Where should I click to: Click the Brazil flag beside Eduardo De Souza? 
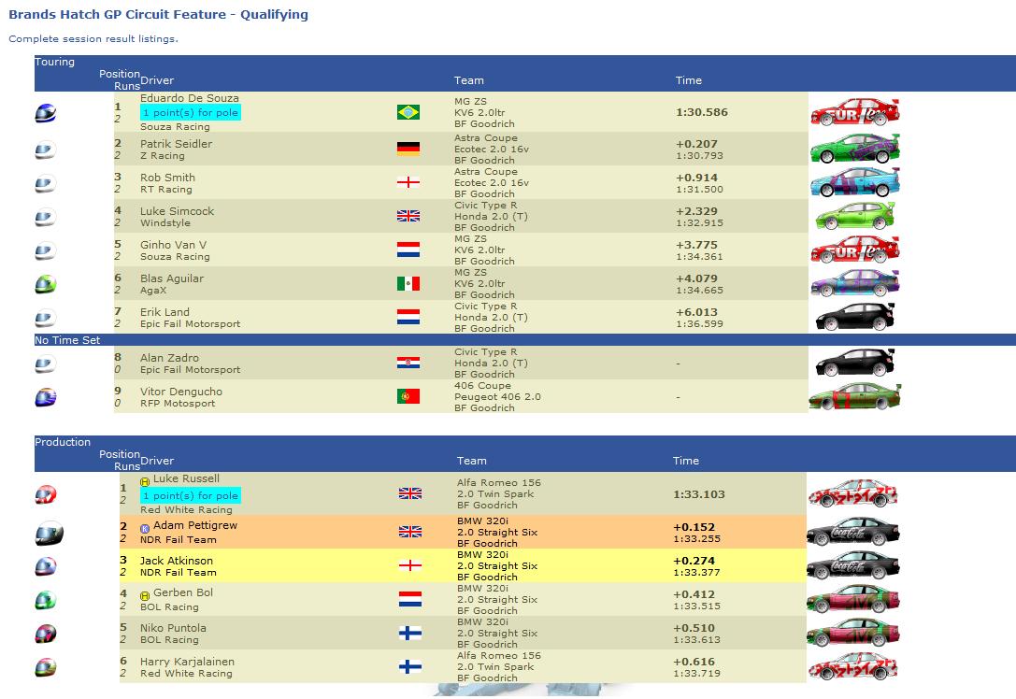click(x=408, y=112)
